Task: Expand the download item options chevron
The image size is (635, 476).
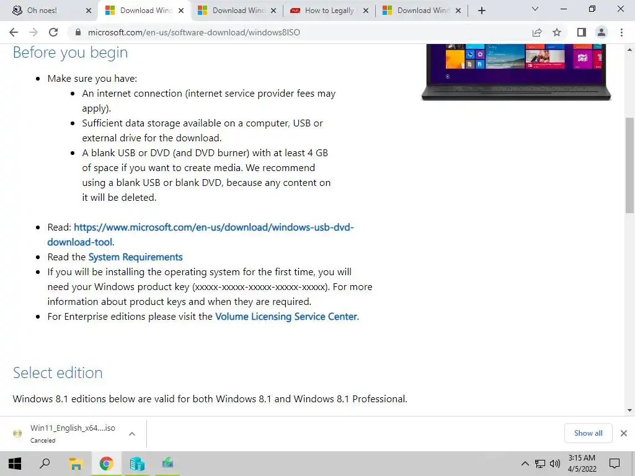Action: point(132,433)
